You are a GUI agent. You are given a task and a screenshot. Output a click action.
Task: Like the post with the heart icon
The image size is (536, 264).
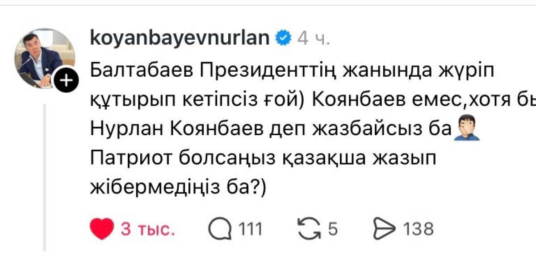coord(103,229)
